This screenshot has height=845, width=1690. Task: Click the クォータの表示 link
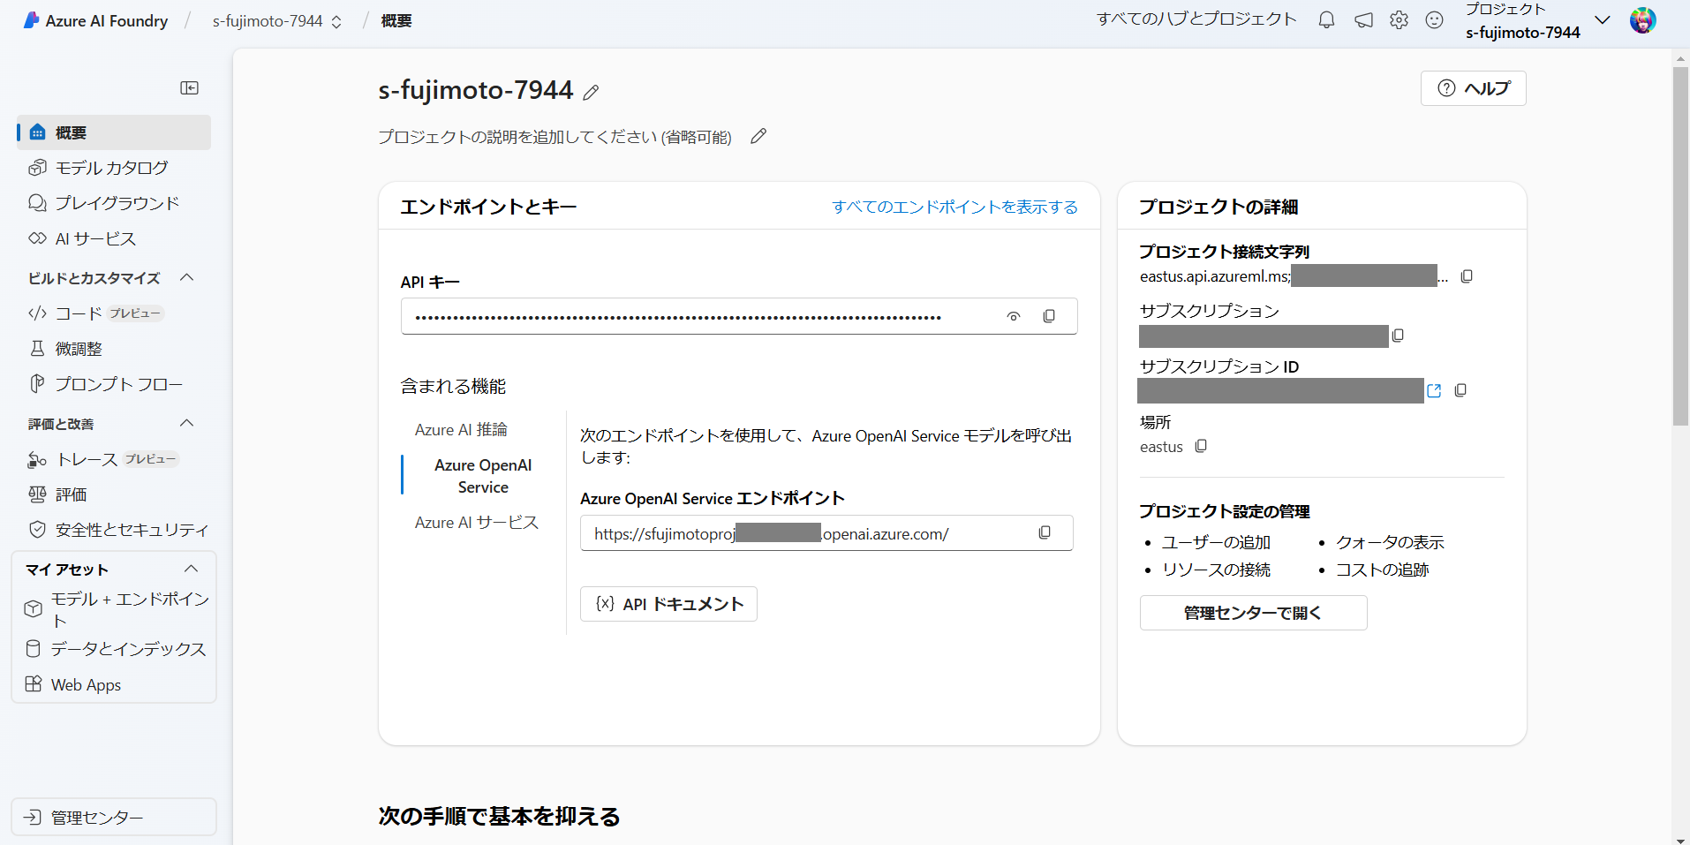pos(1390,542)
